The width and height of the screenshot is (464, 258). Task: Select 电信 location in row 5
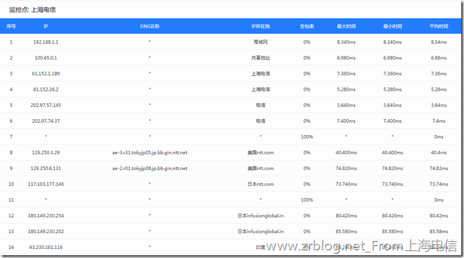(x=260, y=105)
